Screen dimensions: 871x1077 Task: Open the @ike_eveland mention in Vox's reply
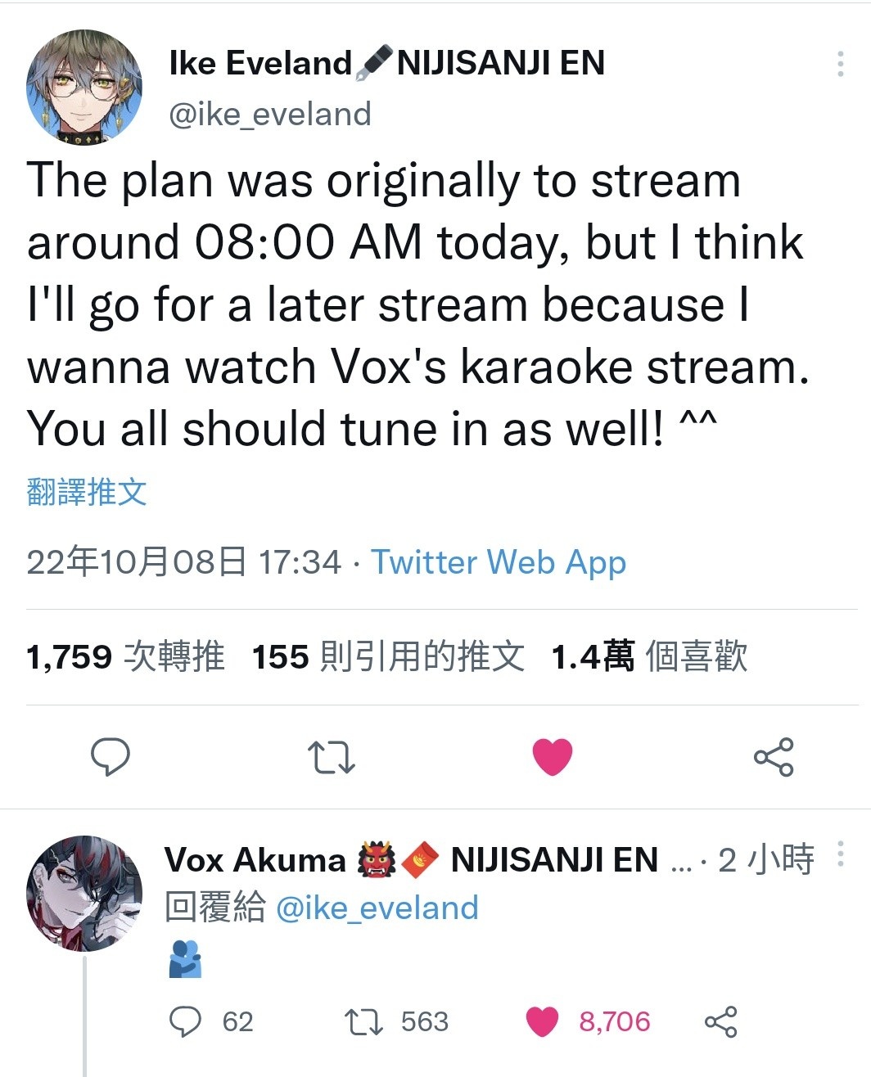pyautogui.click(x=377, y=908)
